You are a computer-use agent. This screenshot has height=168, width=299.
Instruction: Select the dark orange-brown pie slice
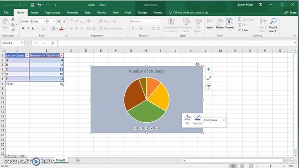coord(134,95)
